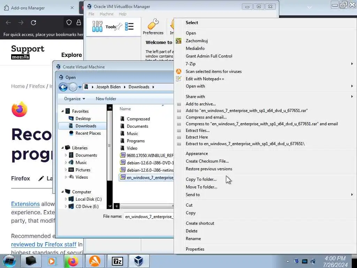Image resolution: width=357 pixels, height=268 pixels.
Task: Select the 9600.17050.WINBLUE_REF ISO file
Action: (x=147, y=155)
